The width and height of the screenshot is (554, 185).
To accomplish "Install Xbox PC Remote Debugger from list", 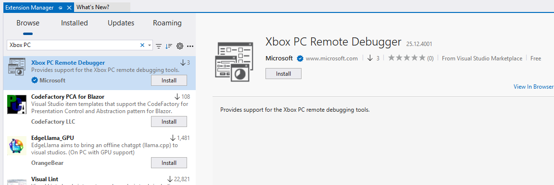I will pyautogui.click(x=169, y=81).
